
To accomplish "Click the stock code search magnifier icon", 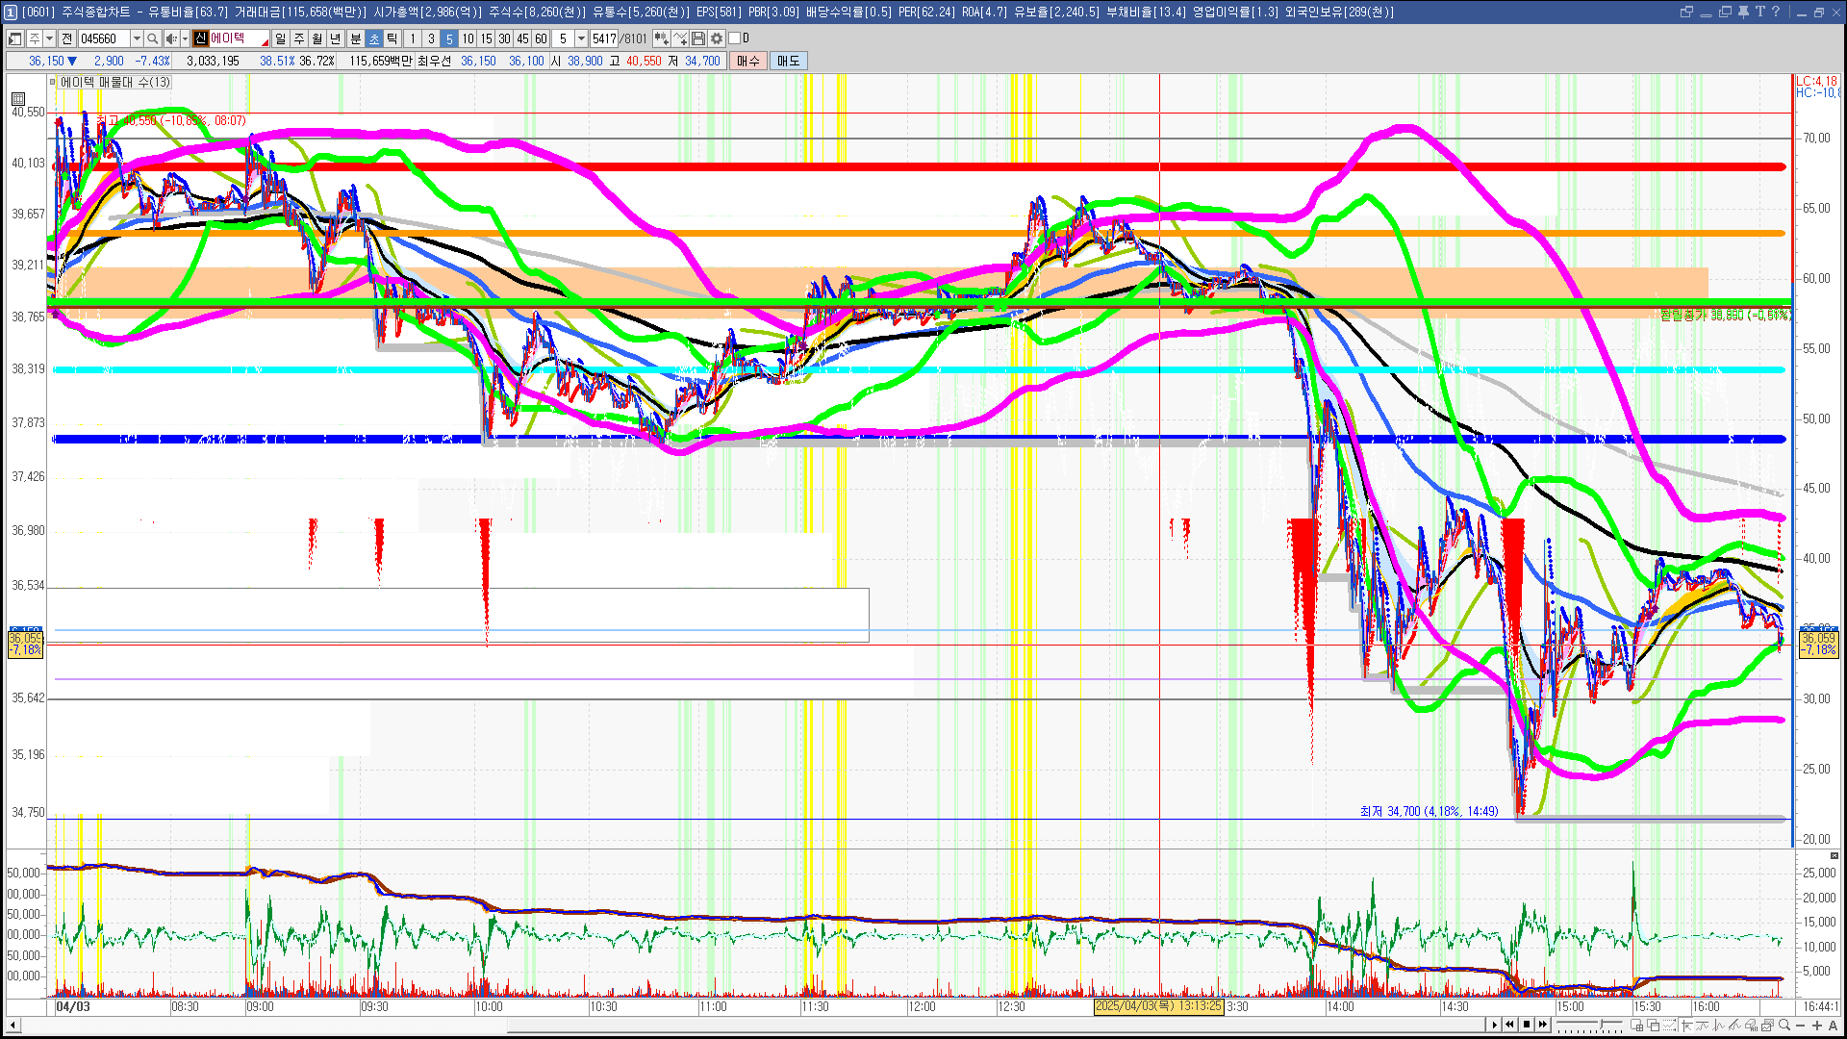I will tap(153, 38).
